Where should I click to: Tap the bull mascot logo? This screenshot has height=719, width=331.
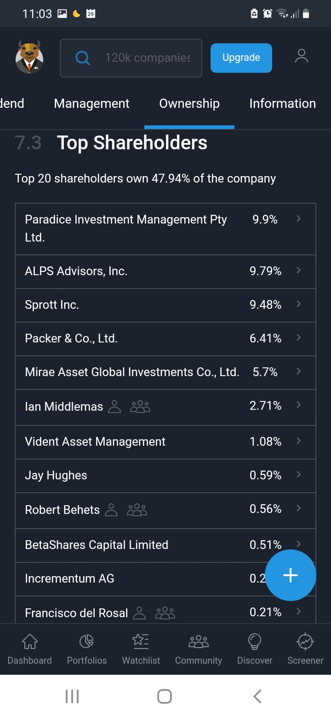[x=29, y=57]
